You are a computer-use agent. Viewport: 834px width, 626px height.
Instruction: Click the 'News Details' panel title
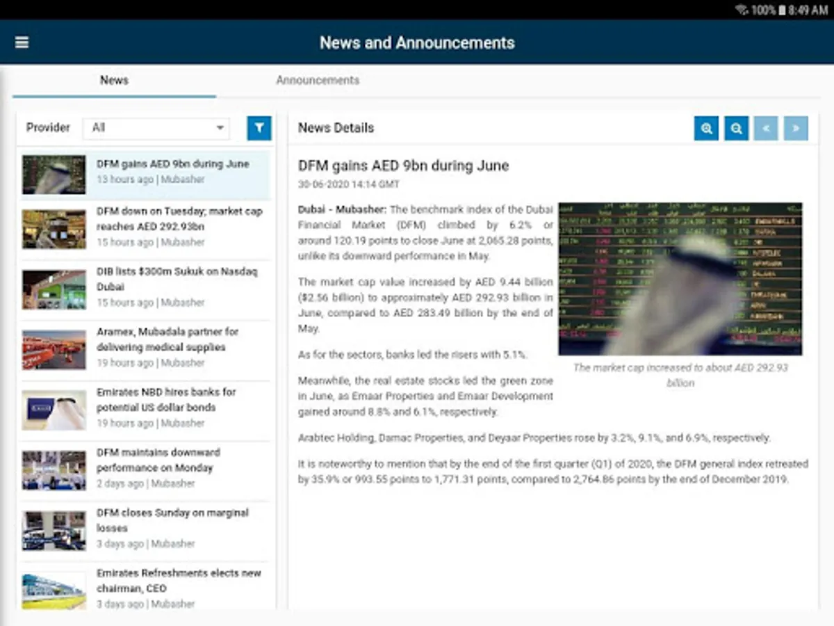click(336, 128)
